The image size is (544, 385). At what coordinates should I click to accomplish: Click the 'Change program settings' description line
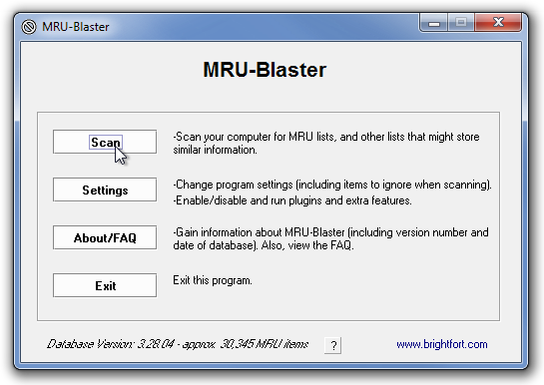(x=332, y=185)
